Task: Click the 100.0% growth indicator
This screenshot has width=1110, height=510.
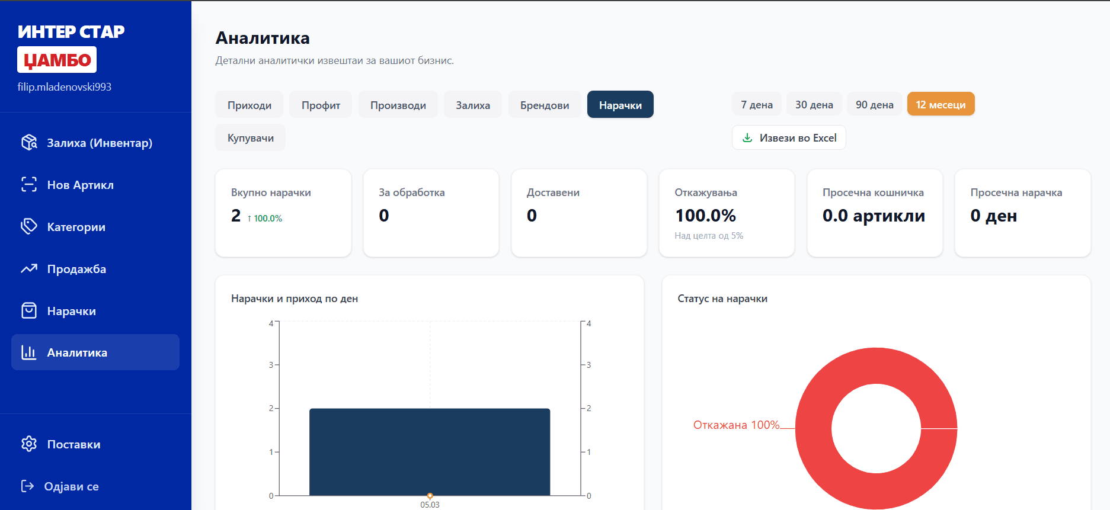Action: point(264,218)
